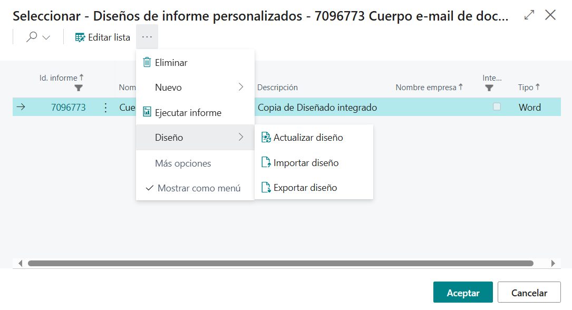Click the Exportar diseño icon
Screen dimensions: 572x310
coord(266,187)
